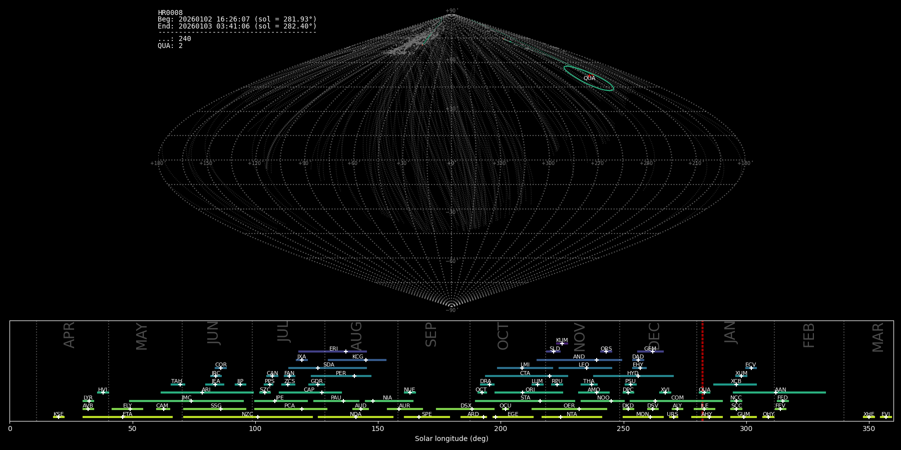The width and height of the screenshot is (901, 450).
Task: Click the KUM shower label in the timeline
Action: (x=562, y=340)
